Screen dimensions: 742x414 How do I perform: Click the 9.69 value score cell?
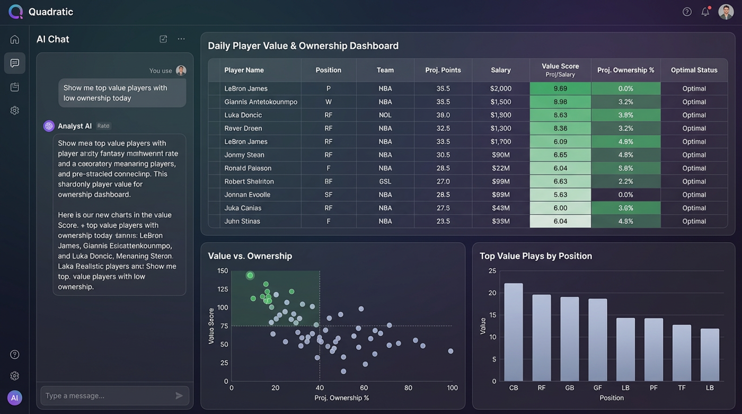pyautogui.click(x=560, y=89)
